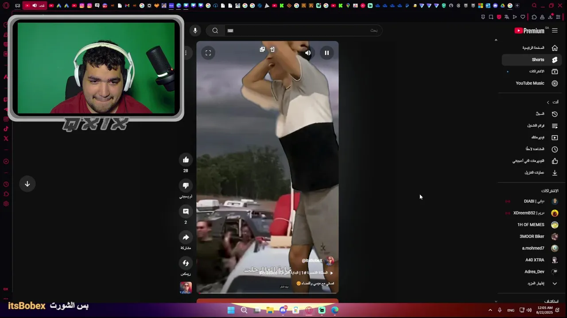
Task: Open the YouTube Premium logo home link
Action: click(x=530, y=30)
